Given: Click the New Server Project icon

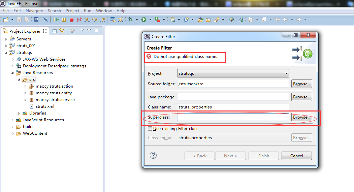Looking at the screenshot, I should (x=173, y=20).
